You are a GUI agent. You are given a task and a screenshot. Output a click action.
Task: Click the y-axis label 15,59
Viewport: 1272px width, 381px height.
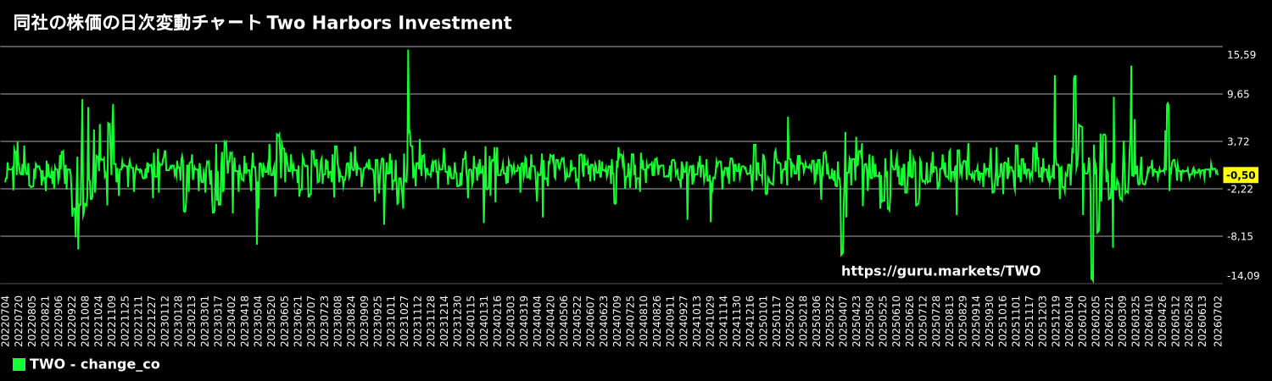pos(1241,55)
